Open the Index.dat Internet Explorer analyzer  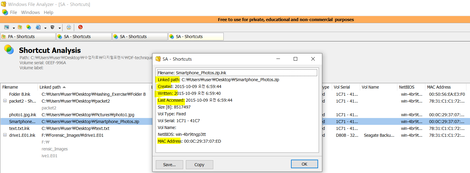click(38, 27)
